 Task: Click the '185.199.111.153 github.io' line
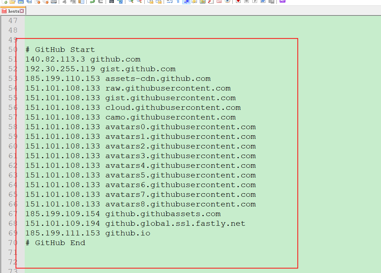(x=88, y=233)
